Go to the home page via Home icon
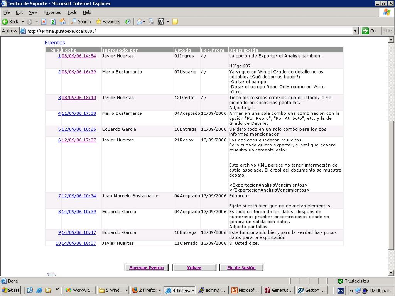Image resolution: width=395 pixels, height=296 pixels. pyautogui.click(x=62, y=22)
